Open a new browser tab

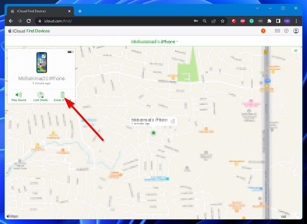pos(80,11)
